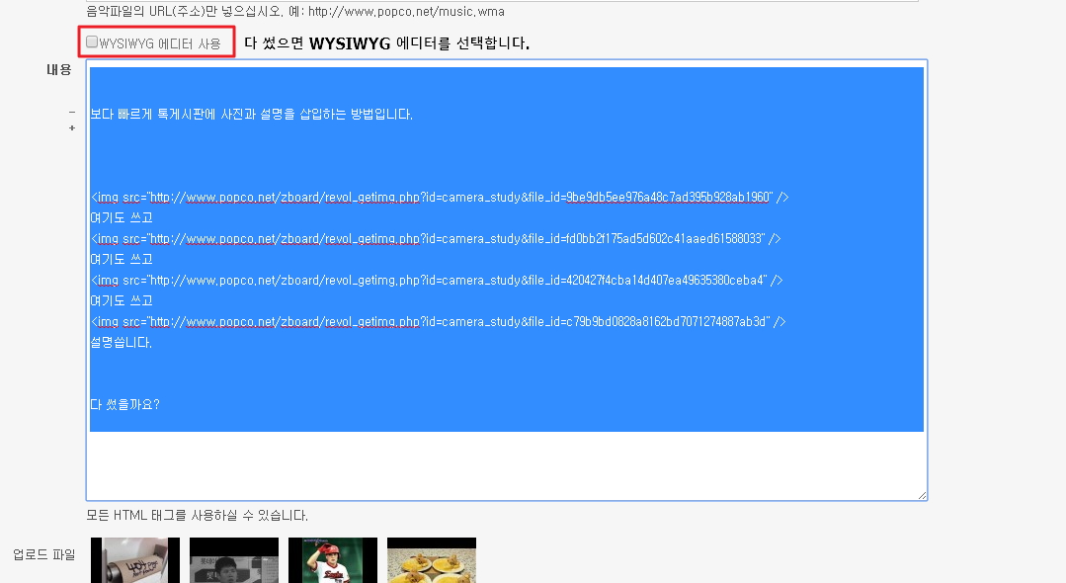Image resolution: width=1066 pixels, height=583 pixels.
Task: Click the 'WYSIWYG 에디터 사용' checkbox label text
Action: pyautogui.click(x=160, y=43)
